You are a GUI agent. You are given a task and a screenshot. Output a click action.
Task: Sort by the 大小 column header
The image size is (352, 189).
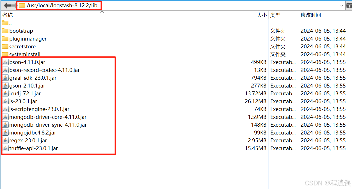[x=262, y=15]
